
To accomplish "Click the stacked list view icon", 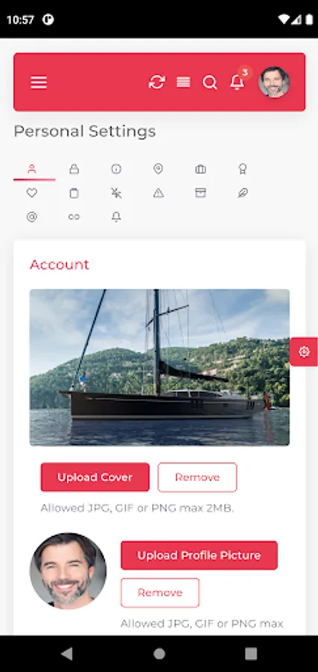I will pyautogui.click(x=183, y=82).
